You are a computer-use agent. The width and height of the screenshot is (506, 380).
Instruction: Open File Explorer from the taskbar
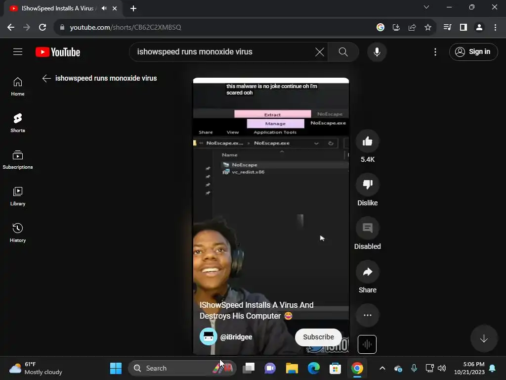click(x=292, y=368)
